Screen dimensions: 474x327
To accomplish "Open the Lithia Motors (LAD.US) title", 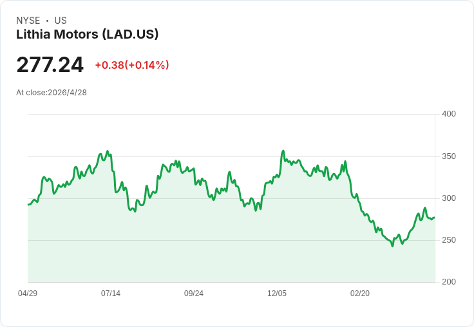I will (x=88, y=34).
